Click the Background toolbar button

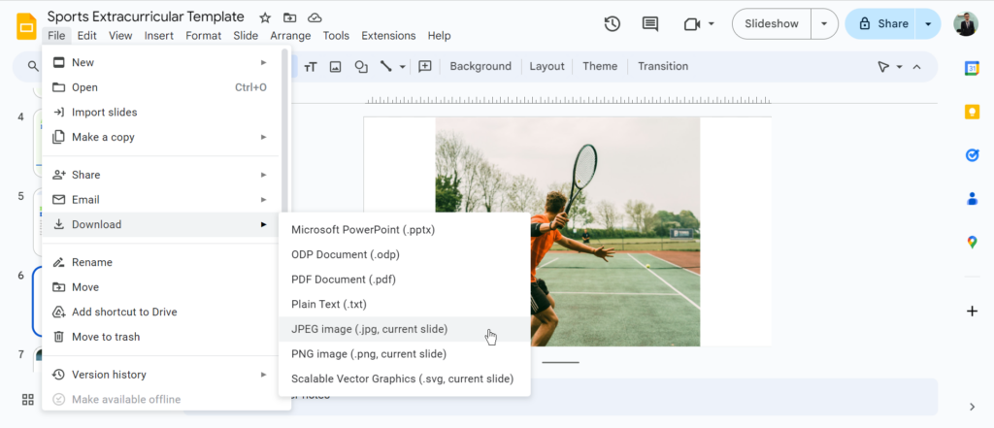480,66
